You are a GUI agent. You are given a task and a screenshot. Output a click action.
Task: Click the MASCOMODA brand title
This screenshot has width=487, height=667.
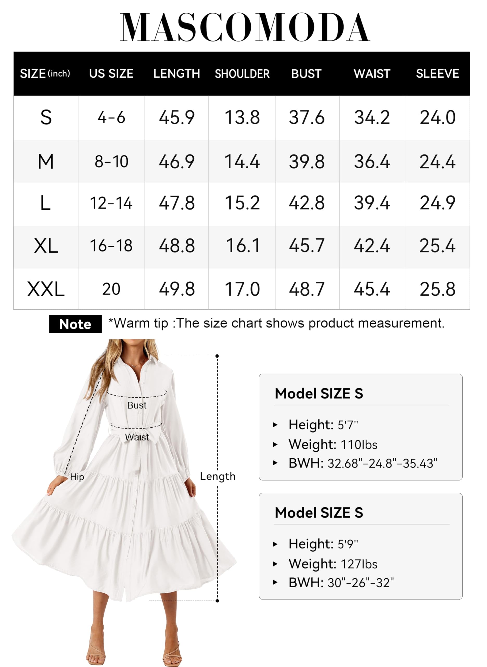point(245,27)
